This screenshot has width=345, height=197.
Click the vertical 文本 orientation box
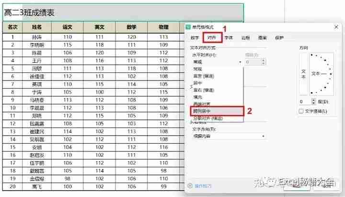303,74
